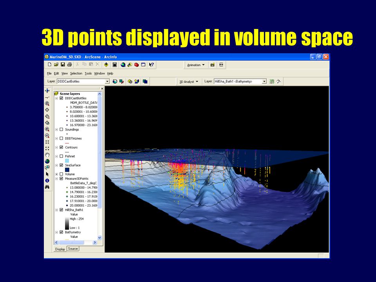The height and width of the screenshot is (282, 376).
Task: Open the What's This help pointer
Action: (151, 65)
